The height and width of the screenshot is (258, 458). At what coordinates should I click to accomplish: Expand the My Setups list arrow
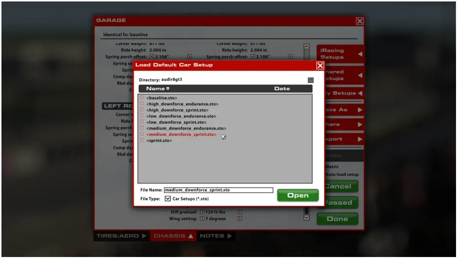coord(360,93)
